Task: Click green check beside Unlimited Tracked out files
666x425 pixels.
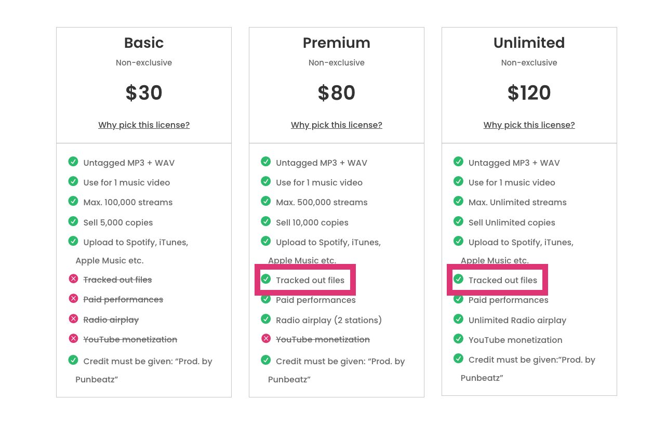Action: click(x=458, y=280)
